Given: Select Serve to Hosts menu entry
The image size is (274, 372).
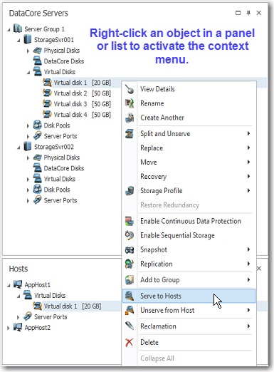Looking at the screenshot, I should (x=189, y=296).
